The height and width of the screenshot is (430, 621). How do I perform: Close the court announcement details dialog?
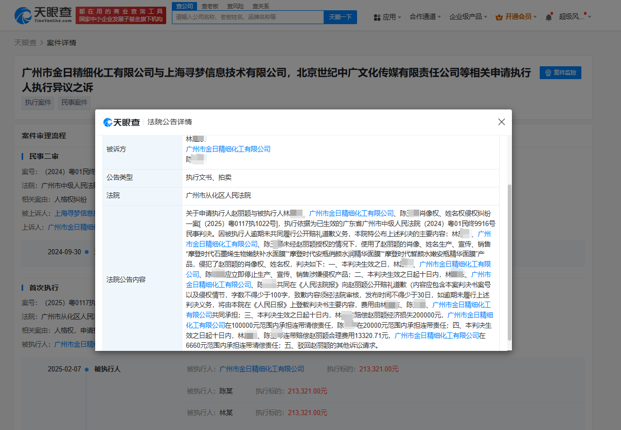pos(502,122)
